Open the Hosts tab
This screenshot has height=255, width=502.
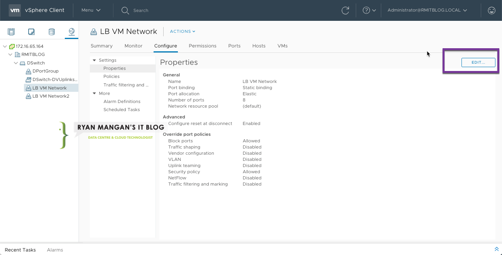[259, 46]
